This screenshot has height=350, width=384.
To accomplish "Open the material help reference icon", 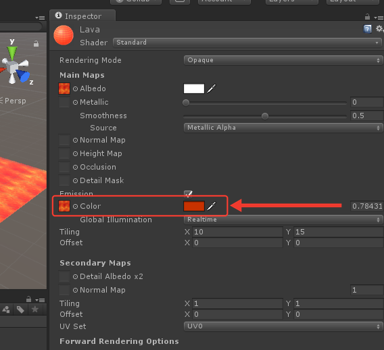I will 367,29.
